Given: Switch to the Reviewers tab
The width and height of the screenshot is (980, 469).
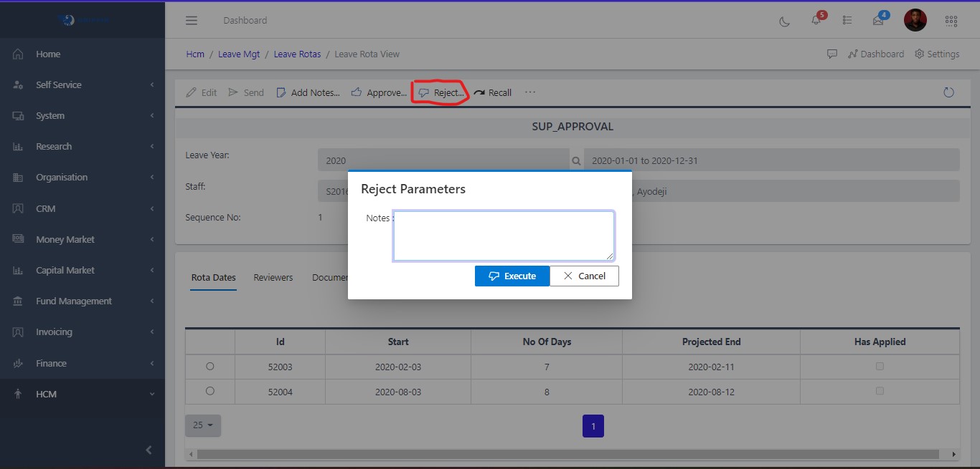Looking at the screenshot, I should tap(273, 277).
